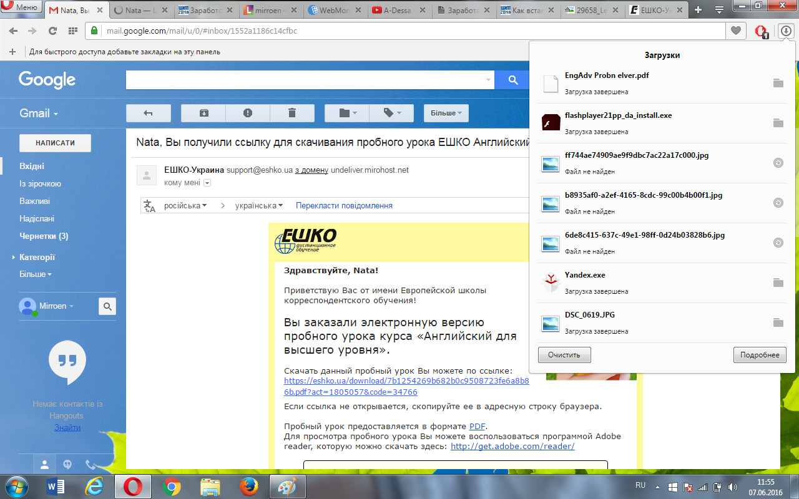This screenshot has height=499, width=799.
Task: Click the PDF link in the email
Action: (x=478, y=427)
